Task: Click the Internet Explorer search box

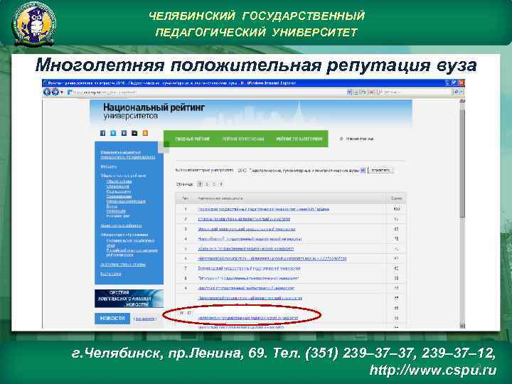Action: click(414, 92)
